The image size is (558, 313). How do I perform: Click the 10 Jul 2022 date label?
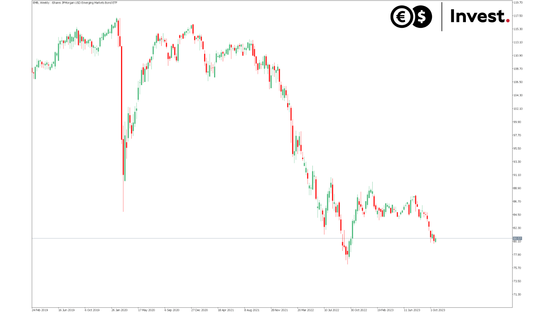(332, 310)
